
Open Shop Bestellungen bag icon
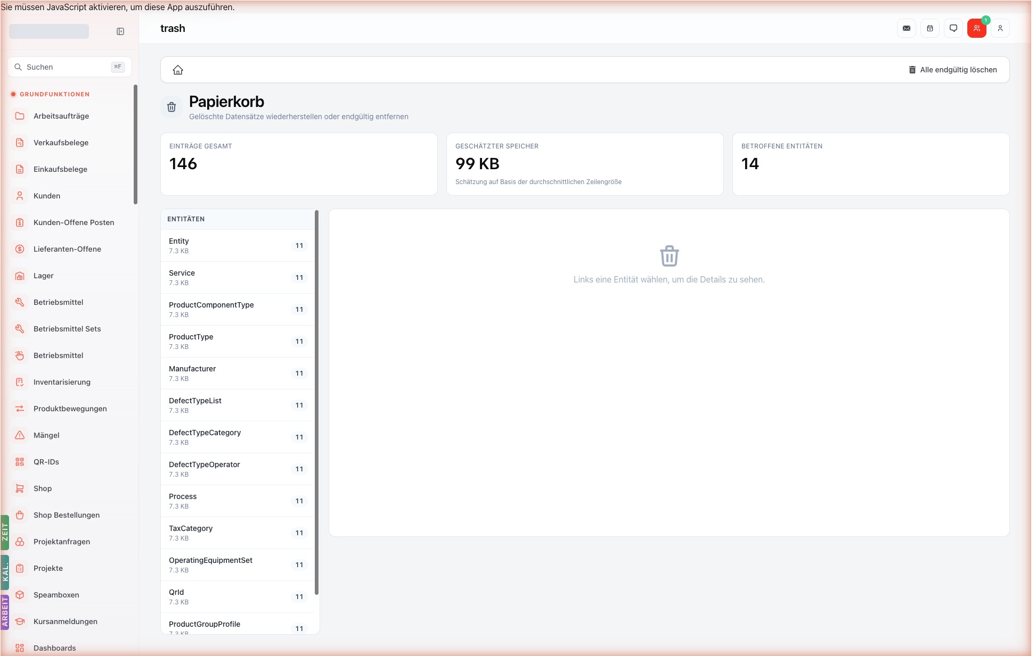click(20, 515)
